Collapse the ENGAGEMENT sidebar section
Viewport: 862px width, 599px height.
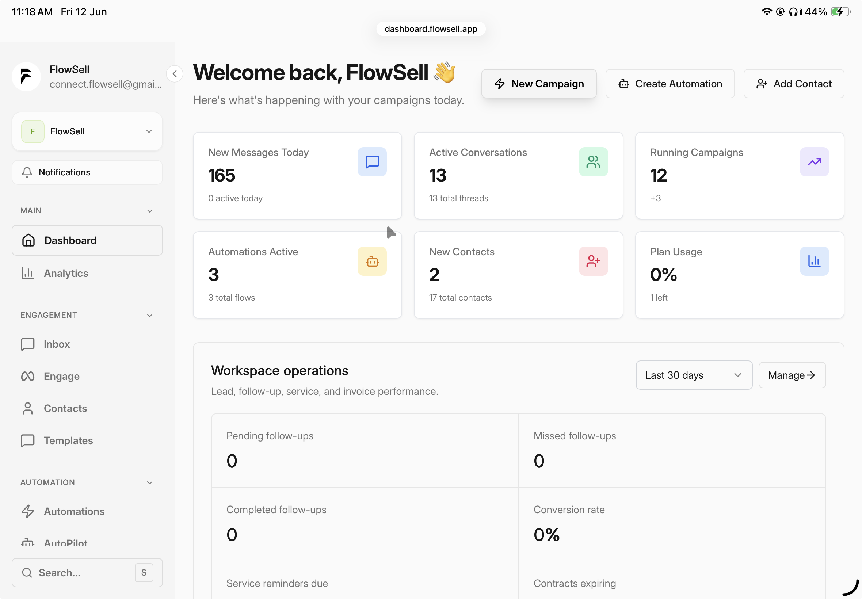[150, 315]
